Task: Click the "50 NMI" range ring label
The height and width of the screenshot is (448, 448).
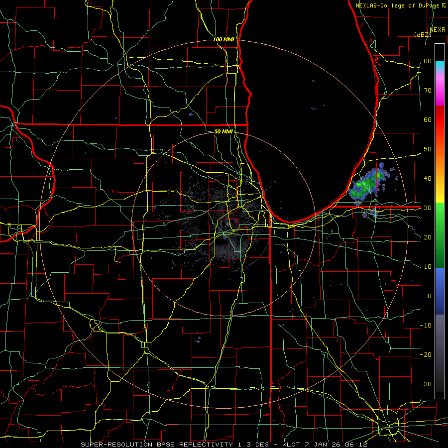Action: tap(224, 132)
